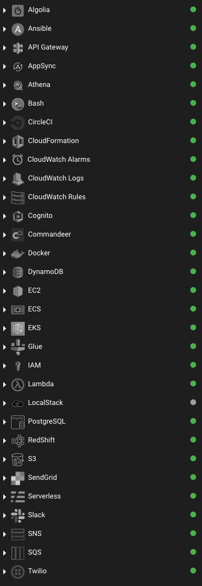Click the green status dot for CircleCI
Image resolution: width=202 pixels, height=586 pixels.
[193, 122]
